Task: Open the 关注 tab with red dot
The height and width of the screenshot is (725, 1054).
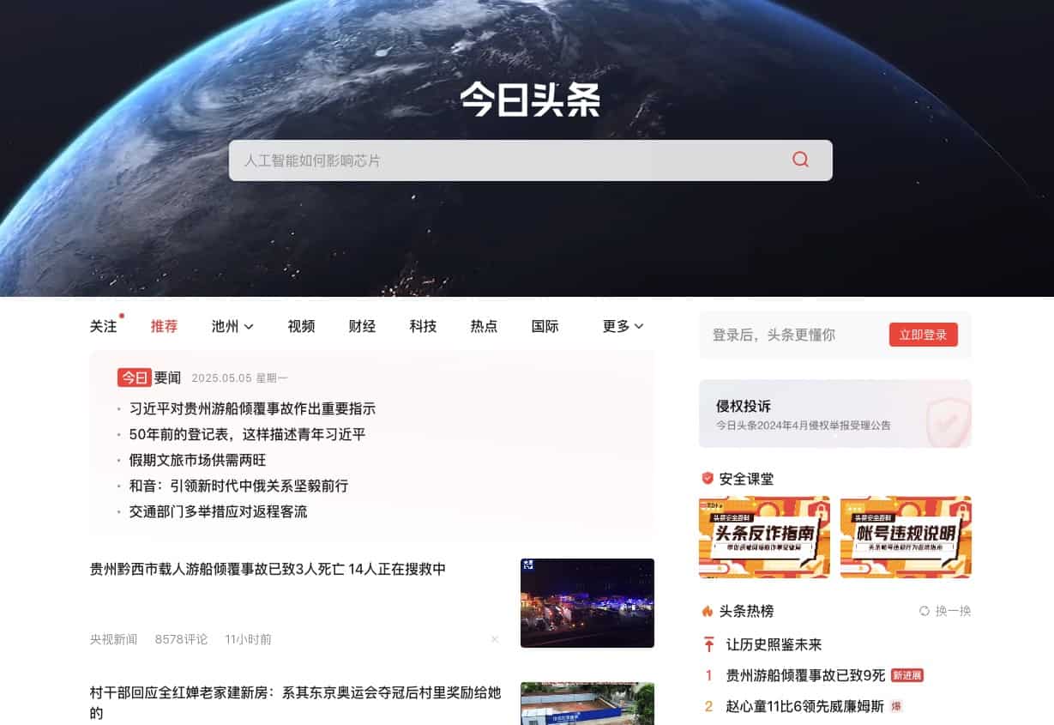Action: tap(104, 326)
